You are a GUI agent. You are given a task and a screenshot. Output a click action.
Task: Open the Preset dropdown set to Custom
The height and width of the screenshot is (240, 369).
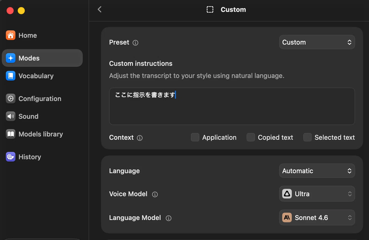coord(317,42)
